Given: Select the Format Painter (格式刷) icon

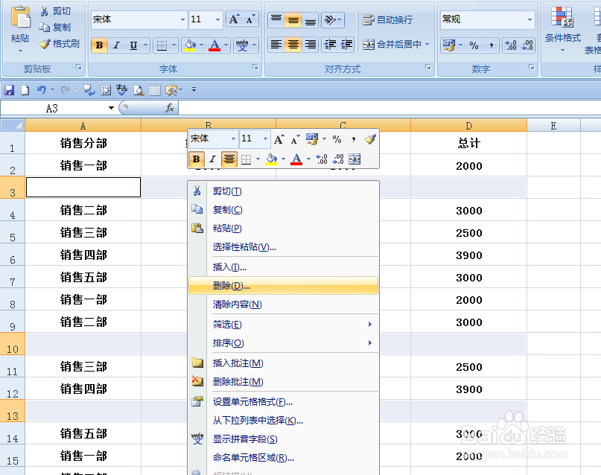Looking at the screenshot, I should (45, 44).
